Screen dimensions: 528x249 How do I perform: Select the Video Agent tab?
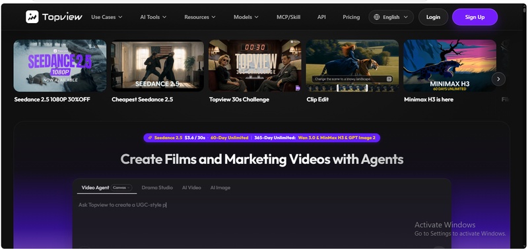click(x=95, y=188)
